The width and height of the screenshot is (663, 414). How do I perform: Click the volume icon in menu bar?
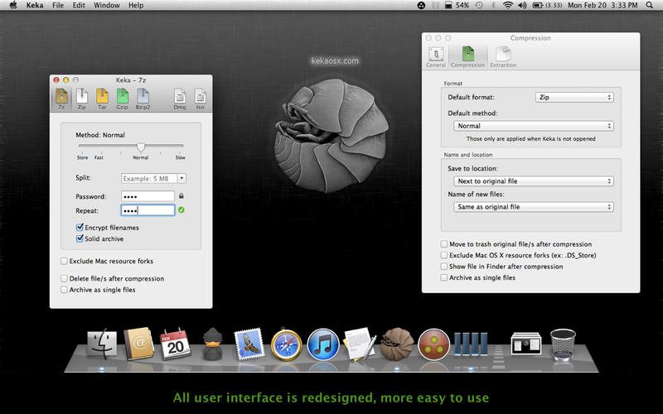pyautogui.click(x=523, y=5)
